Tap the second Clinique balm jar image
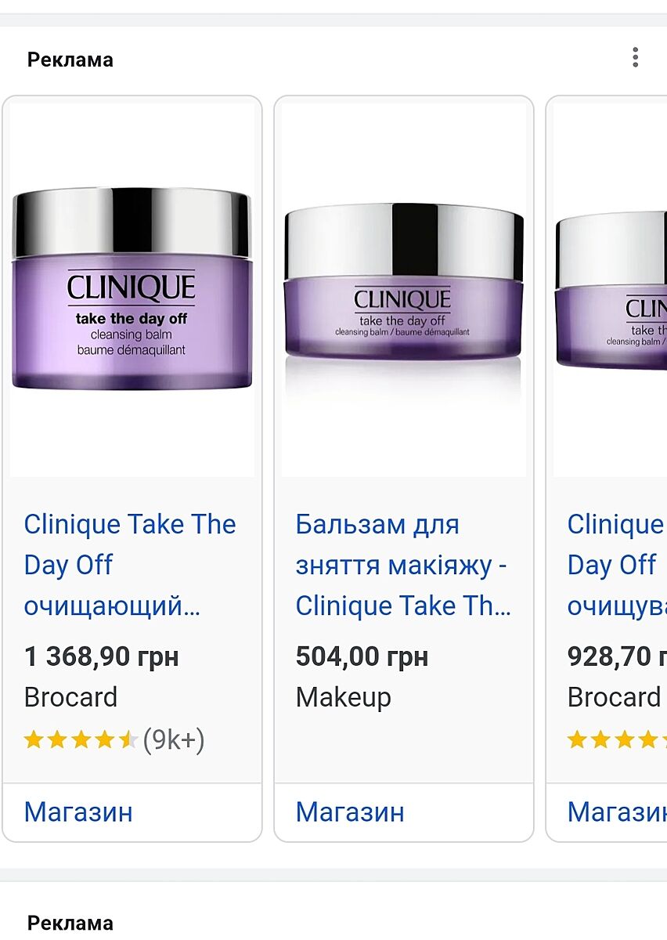667x940 pixels. pyautogui.click(x=404, y=290)
